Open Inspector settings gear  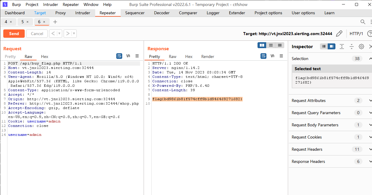tap(361, 46)
